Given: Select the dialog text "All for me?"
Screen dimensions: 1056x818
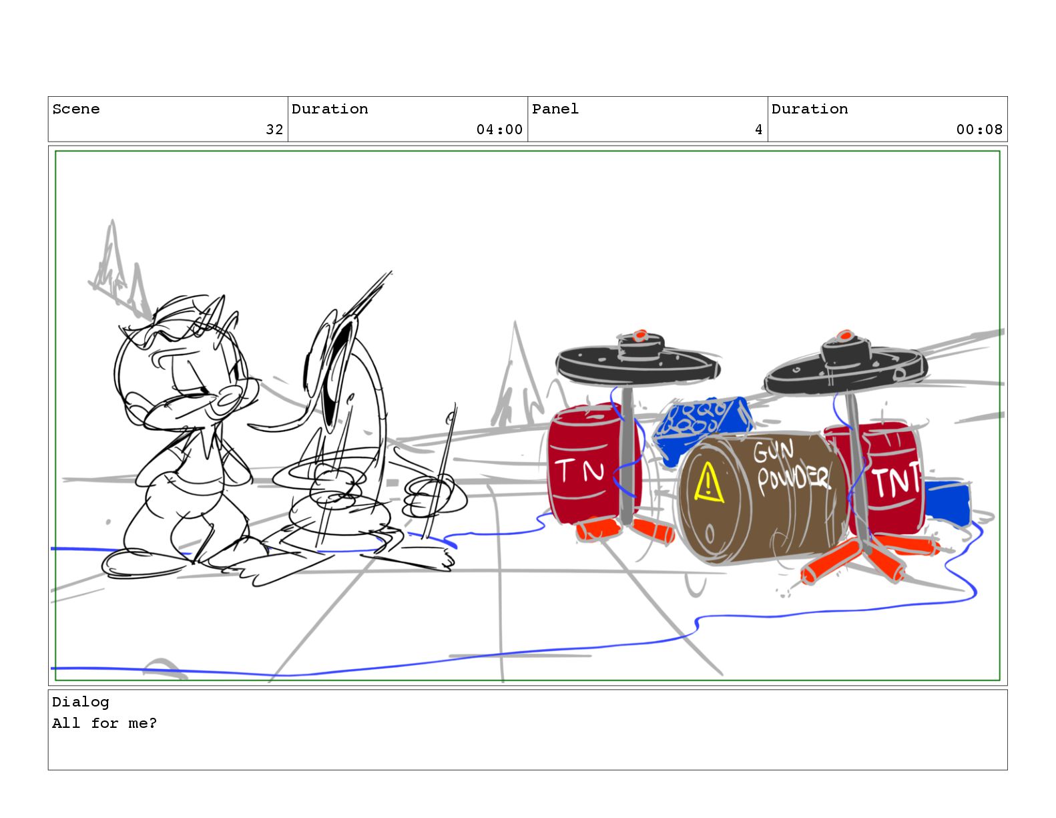Looking at the screenshot, I should point(105,723).
